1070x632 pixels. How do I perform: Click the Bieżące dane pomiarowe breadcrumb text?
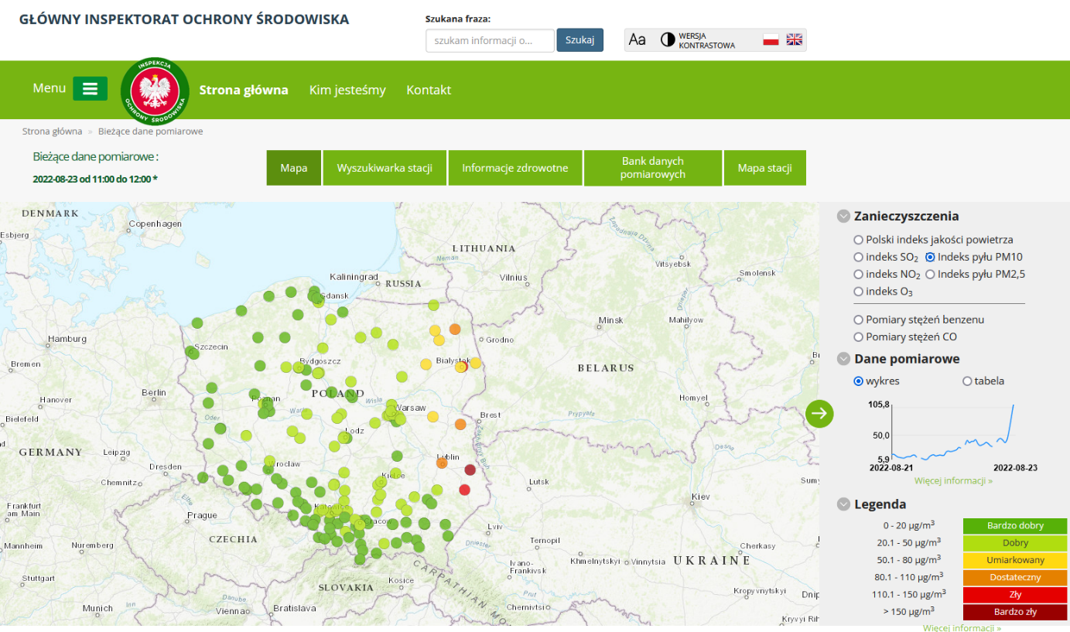[151, 132]
